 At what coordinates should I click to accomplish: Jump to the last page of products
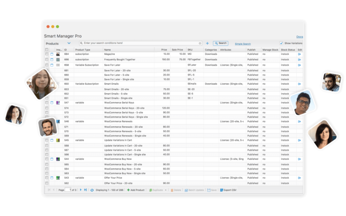coord(86,190)
